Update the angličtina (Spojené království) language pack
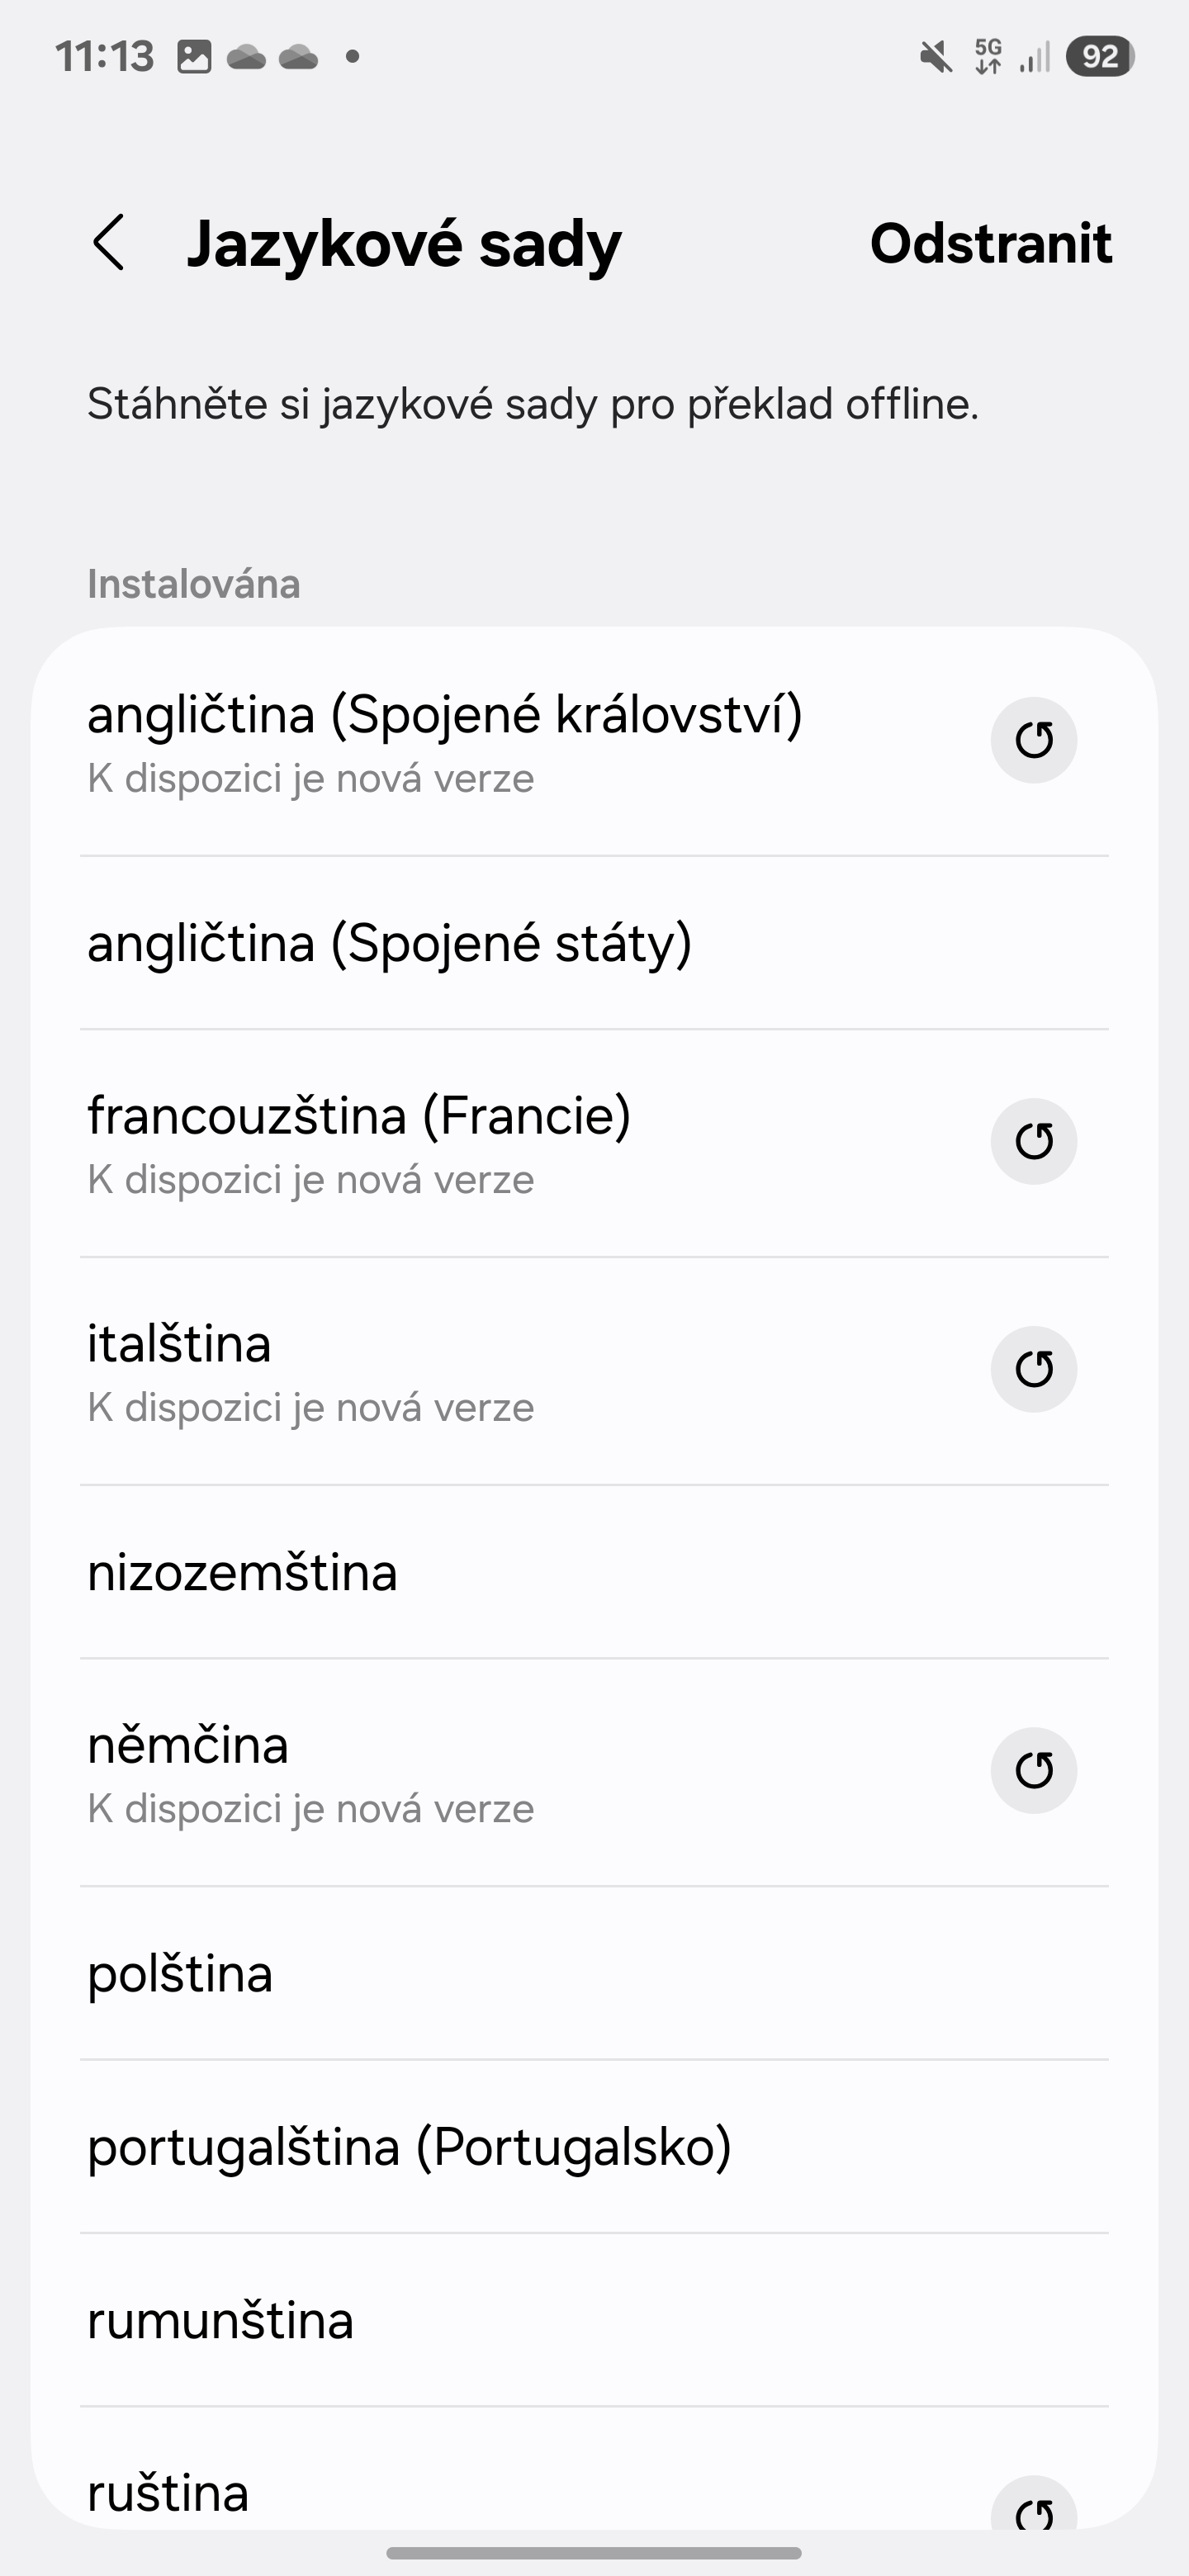Viewport: 1189px width, 2576px height. (1033, 740)
